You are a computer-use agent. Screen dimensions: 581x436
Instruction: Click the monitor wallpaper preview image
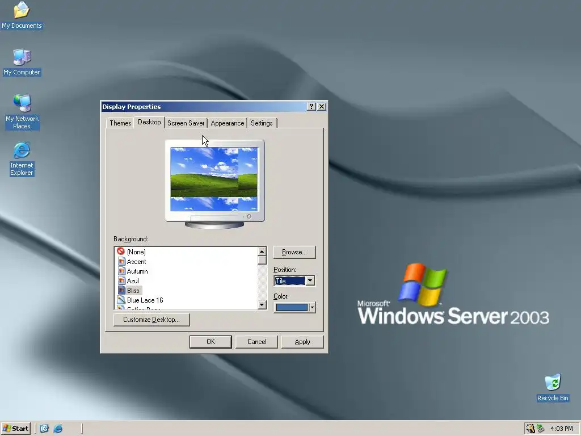pos(214,179)
